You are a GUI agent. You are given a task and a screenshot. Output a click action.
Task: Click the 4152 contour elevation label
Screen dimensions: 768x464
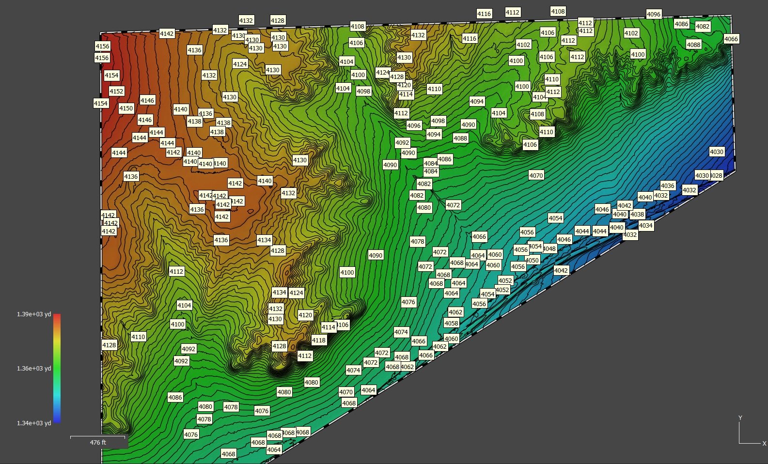click(x=116, y=91)
